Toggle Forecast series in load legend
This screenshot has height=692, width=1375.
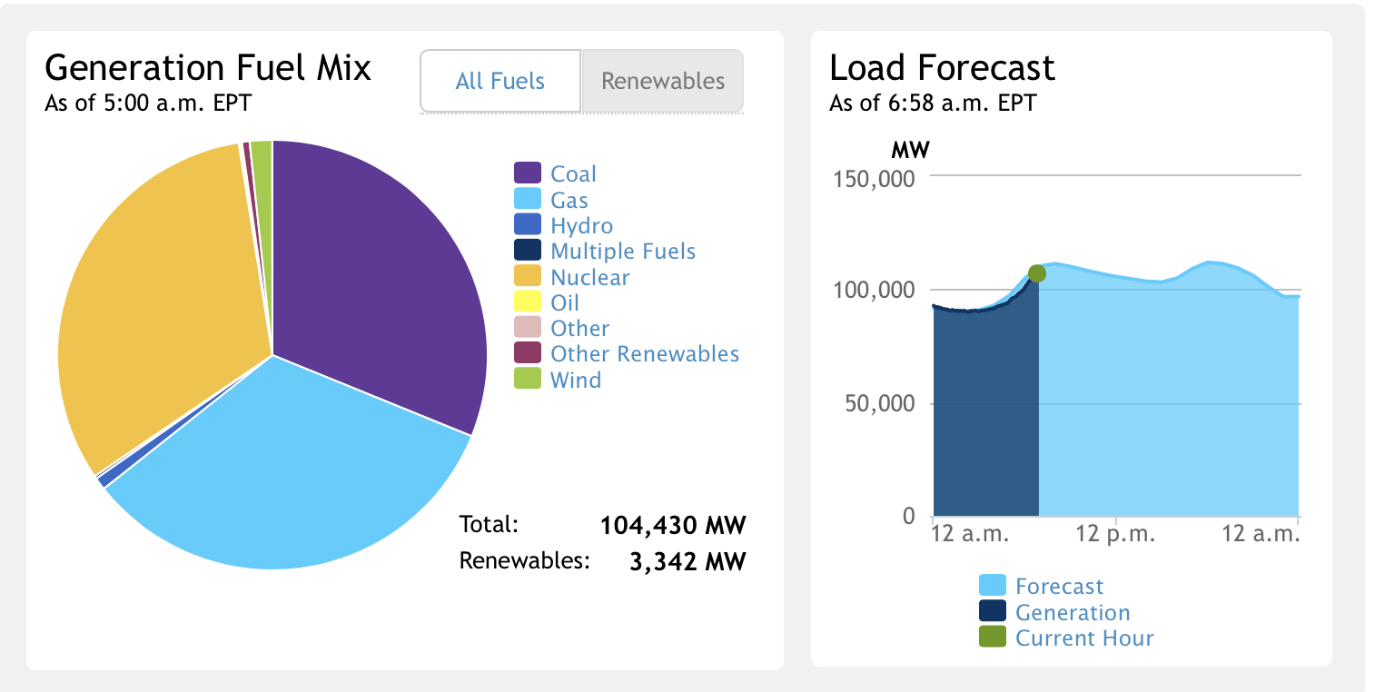(1059, 587)
